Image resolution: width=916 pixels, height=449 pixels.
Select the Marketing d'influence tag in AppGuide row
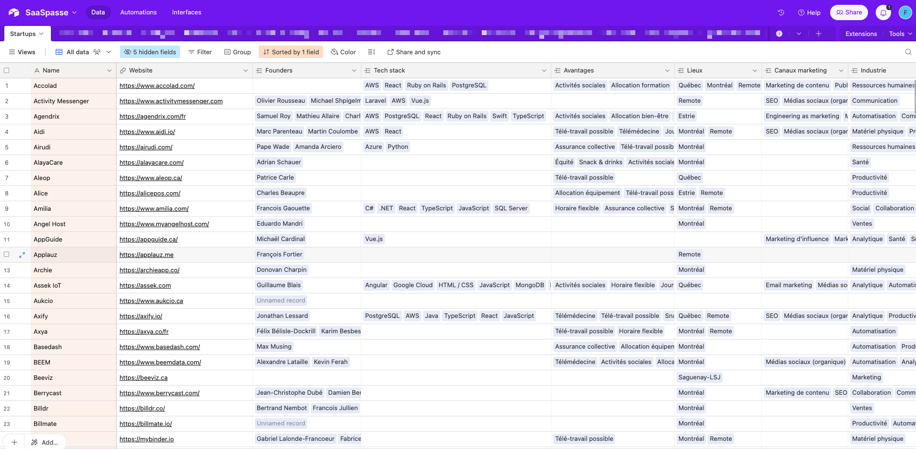pyautogui.click(x=797, y=239)
